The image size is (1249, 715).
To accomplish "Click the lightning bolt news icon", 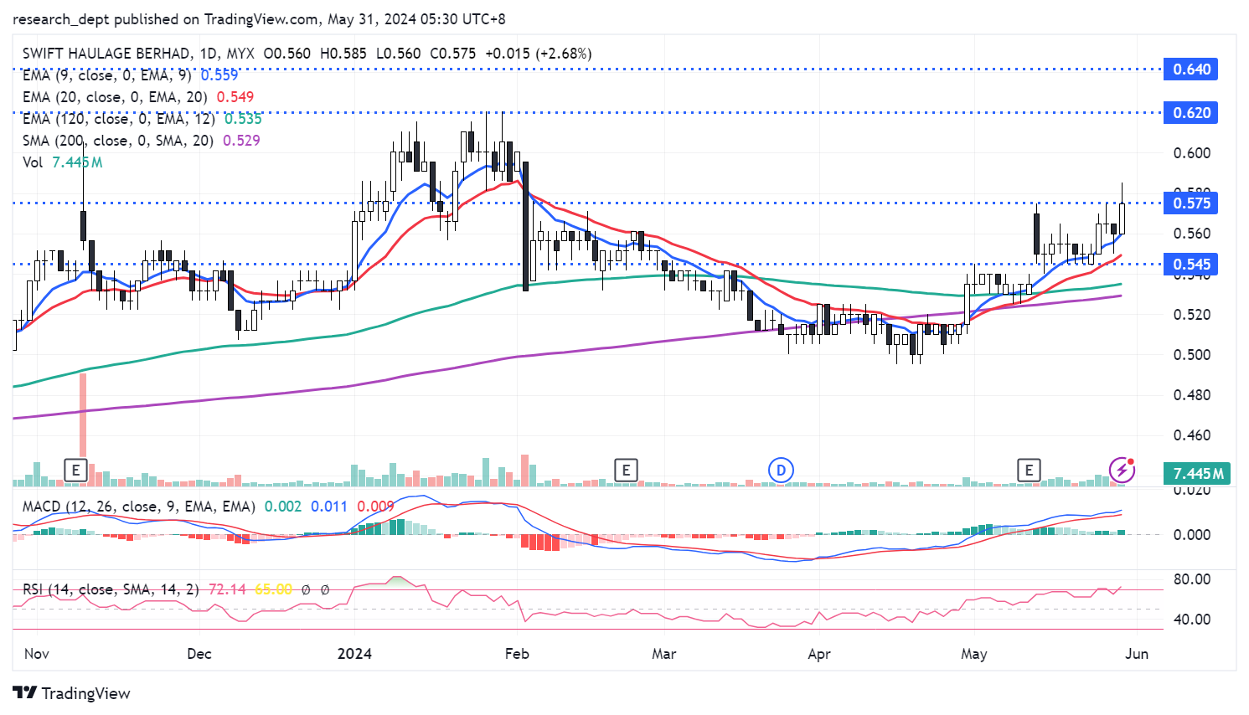I will click(1122, 471).
